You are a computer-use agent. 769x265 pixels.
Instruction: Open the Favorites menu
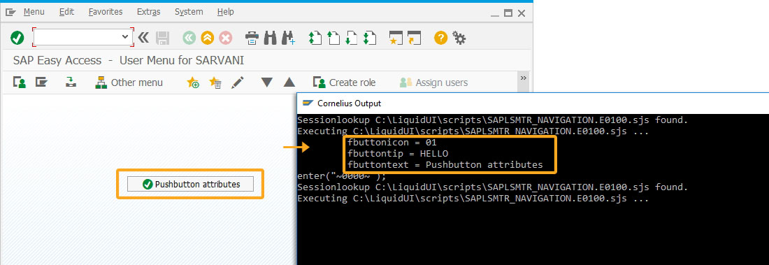pyautogui.click(x=106, y=12)
